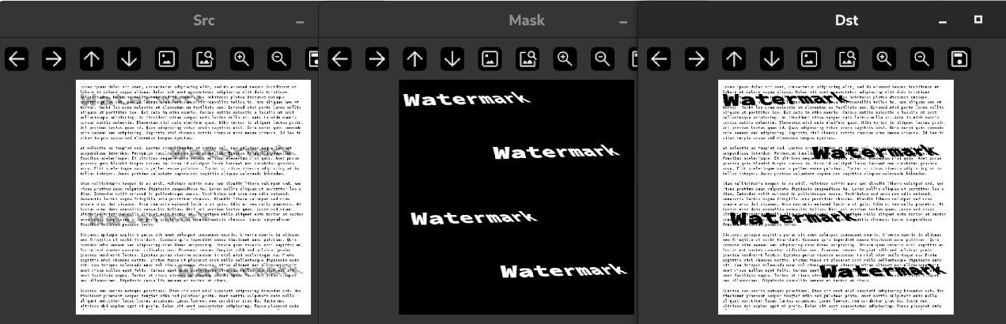Screen dimensions: 1006x324
Task: Maximize the Dst window
Action: tap(978, 20)
